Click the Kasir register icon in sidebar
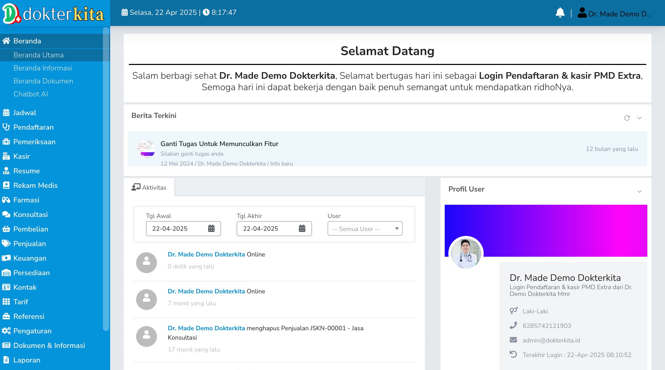665x370 pixels. 6,156
